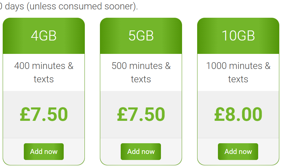Click the 400 minutes & texts description
This screenshot has height=167, width=287.
coord(44,72)
